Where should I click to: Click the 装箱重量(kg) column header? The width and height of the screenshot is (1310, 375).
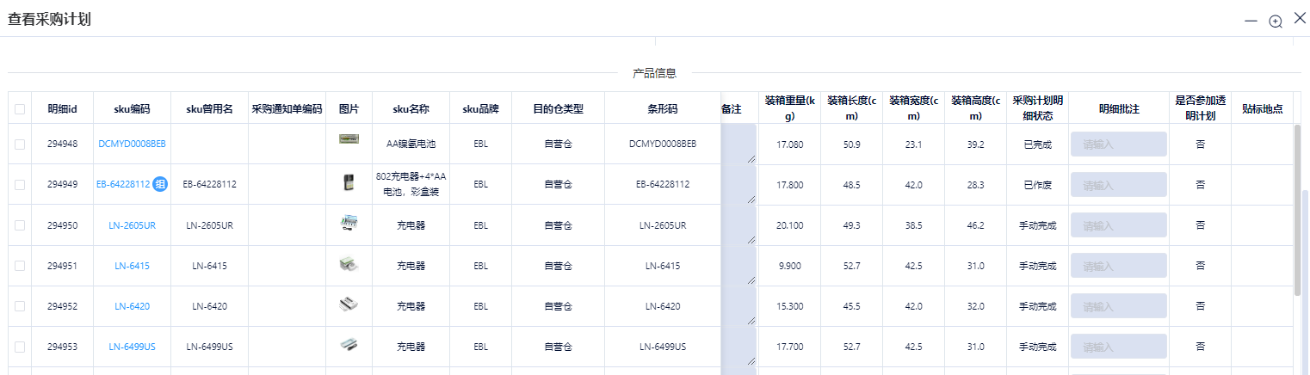tap(789, 108)
